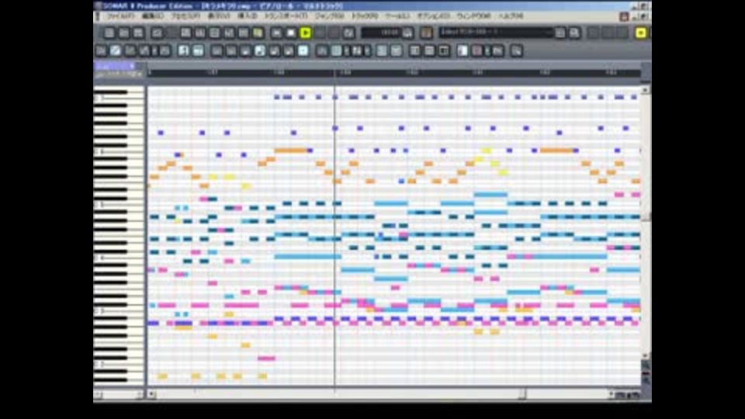This screenshot has height=419, width=745.
Task: Click the playhead marker on the time ruler
Action: 335,73
